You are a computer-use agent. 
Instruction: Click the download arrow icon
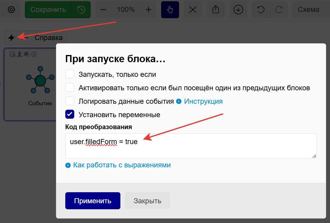238,9
